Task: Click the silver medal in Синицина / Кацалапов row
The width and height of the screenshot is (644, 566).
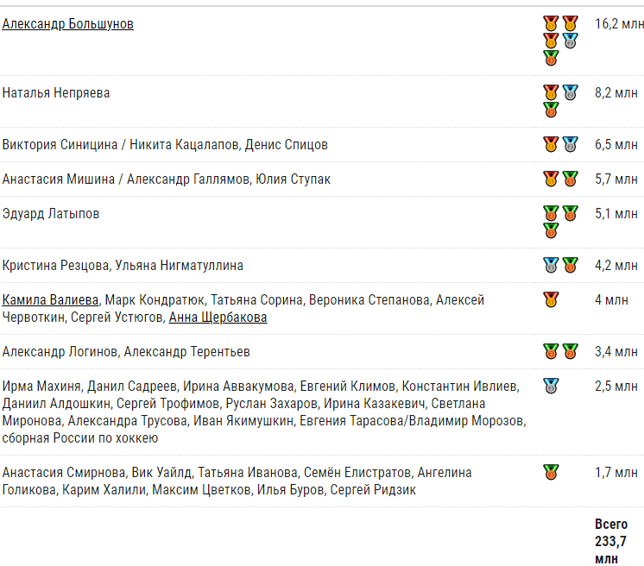Action: click(x=570, y=144)
